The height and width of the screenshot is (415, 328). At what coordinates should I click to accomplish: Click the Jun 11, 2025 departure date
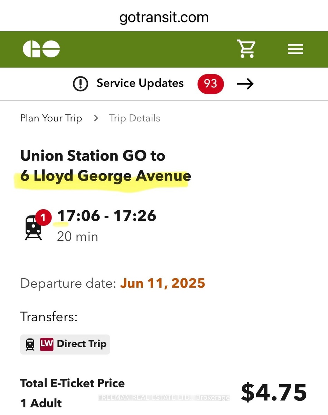(x=162, y=283)
